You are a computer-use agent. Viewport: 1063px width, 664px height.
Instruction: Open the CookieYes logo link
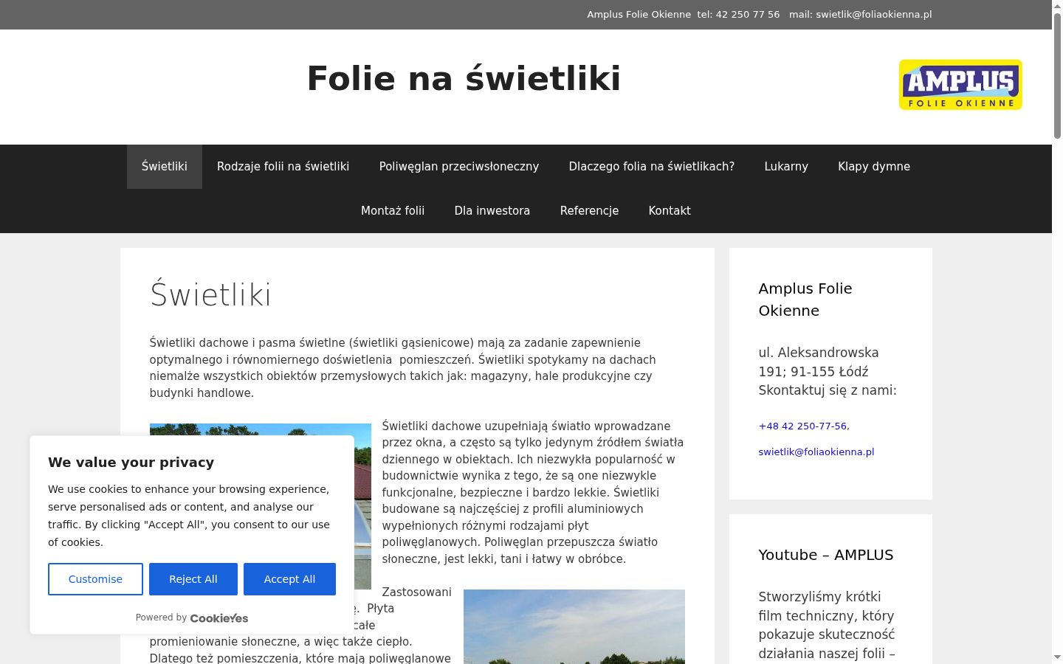pyautogui.click(x=219, y=618)
